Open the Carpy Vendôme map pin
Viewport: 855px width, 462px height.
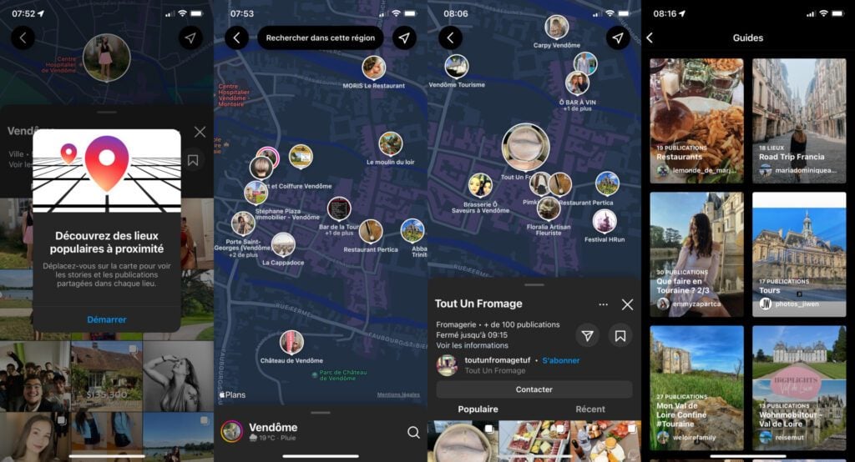556,27
